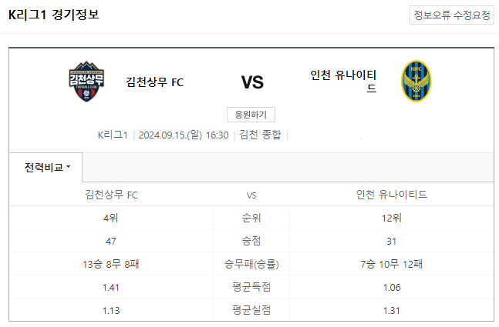
Task: Click the 승무패(승률) row label
Action: [251, 264]
